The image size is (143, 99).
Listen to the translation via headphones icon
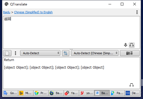[x=132, y=85]
